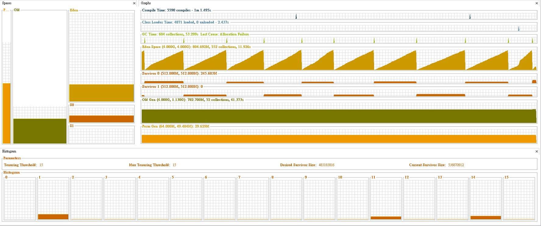This screenshot has width=541, height=226.
Task: Click histogram age bin 1
Action: point(53,200)
